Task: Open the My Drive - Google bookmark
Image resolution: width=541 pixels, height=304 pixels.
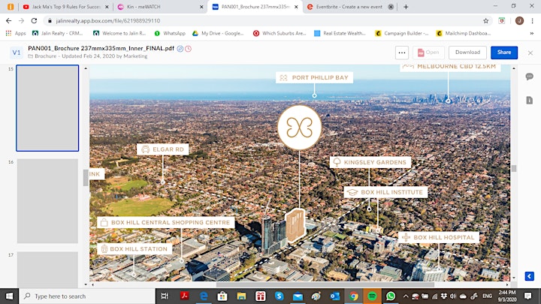Action: 218,34
